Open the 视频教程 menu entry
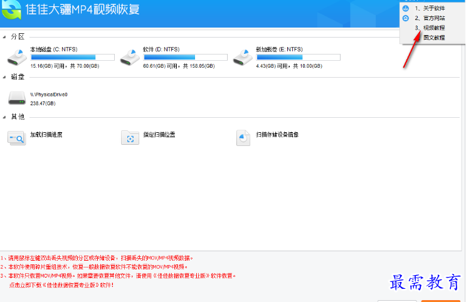The width and height of the screenshot is (466, 302). tap(430, 28)
